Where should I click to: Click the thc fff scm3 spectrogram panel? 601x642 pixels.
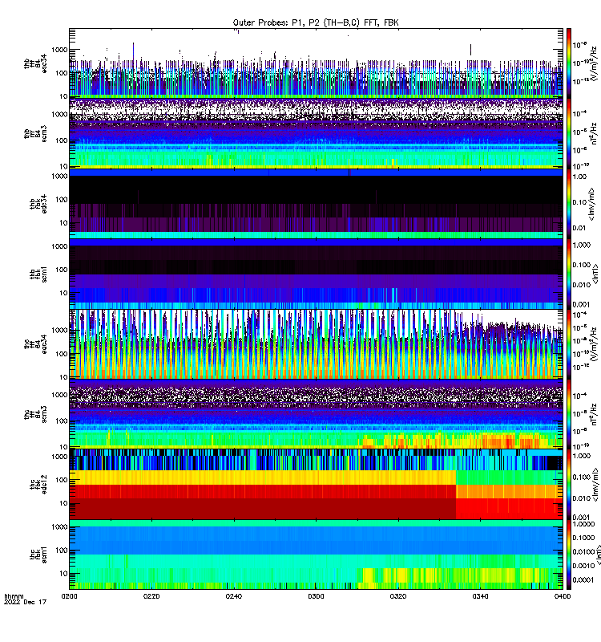coord(316,414)
